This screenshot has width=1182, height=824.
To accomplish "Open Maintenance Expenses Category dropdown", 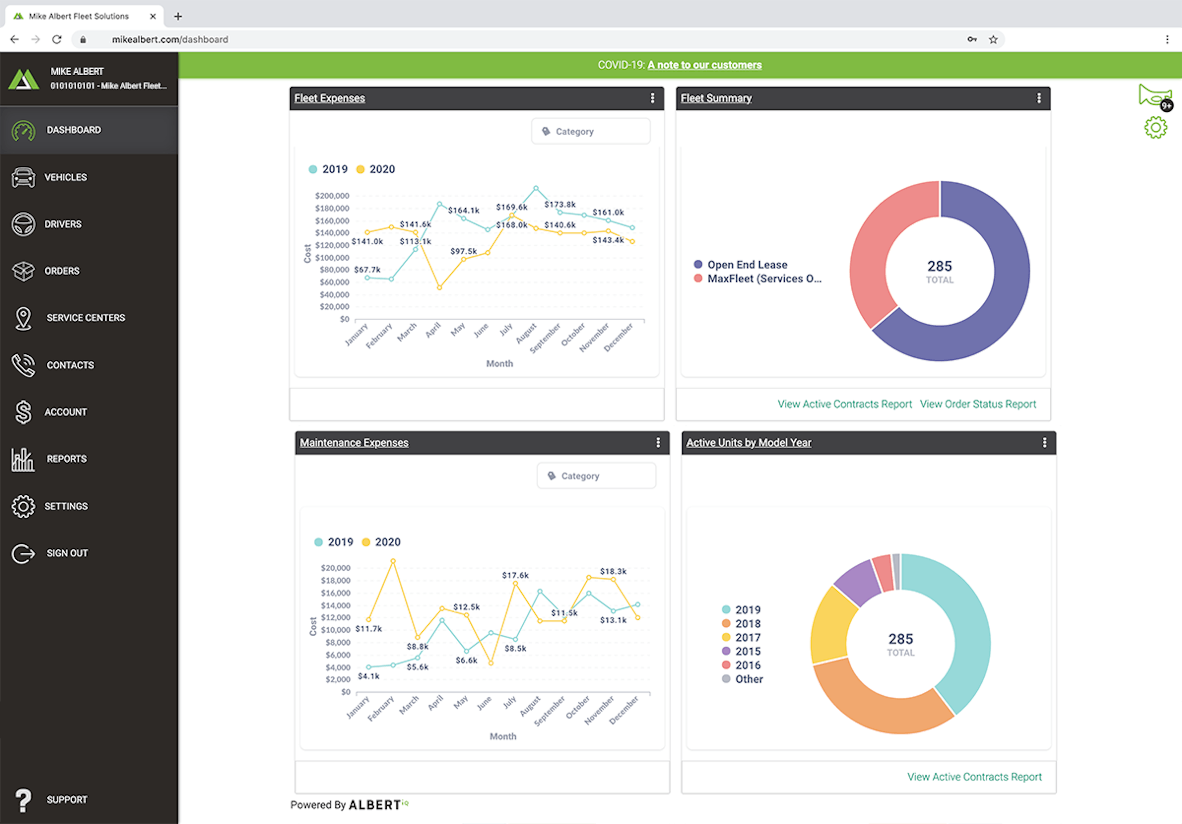I will (596, 476).
